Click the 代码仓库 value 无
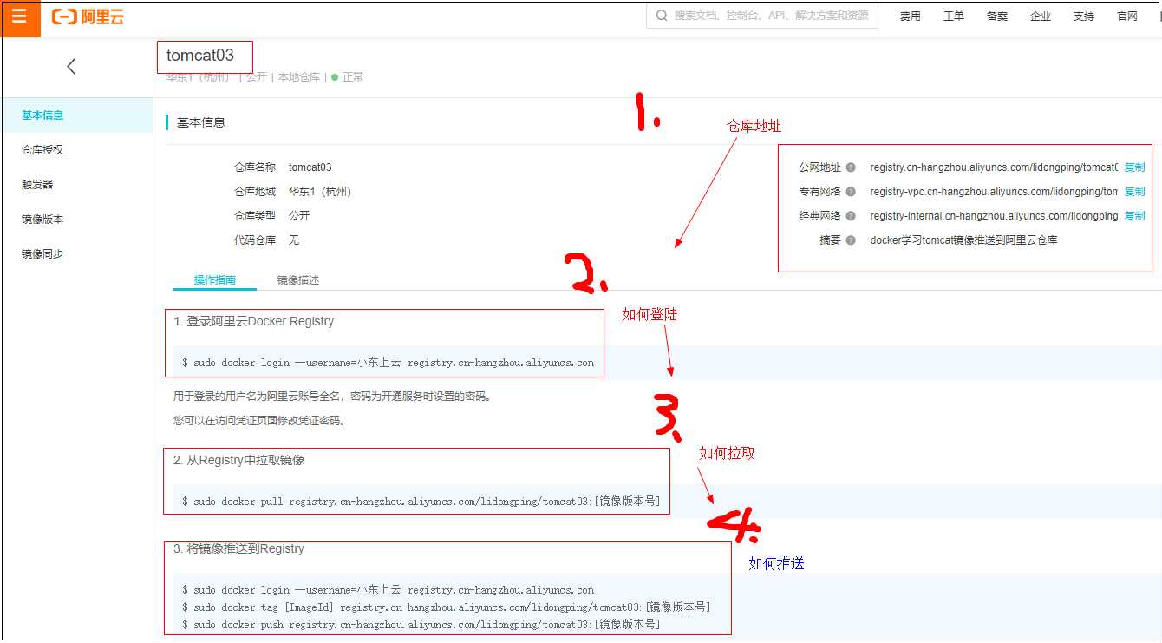 tap(294, 240)
